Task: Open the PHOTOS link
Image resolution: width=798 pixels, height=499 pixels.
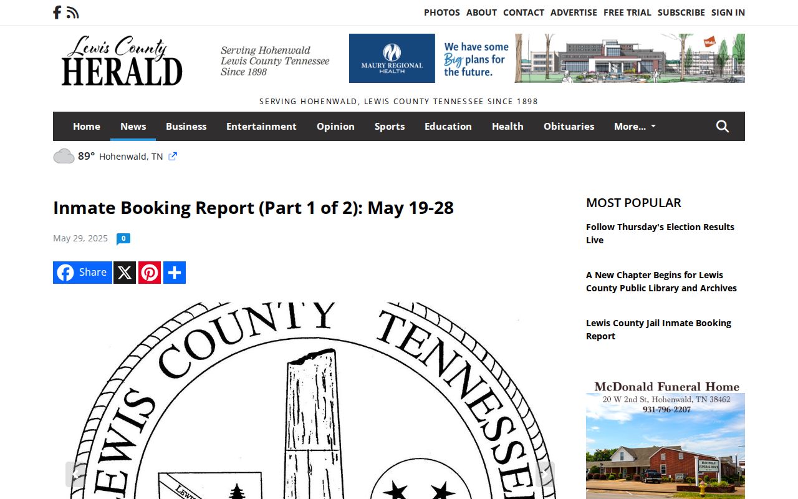Action: pyautogui.click(x=442, y=12)
